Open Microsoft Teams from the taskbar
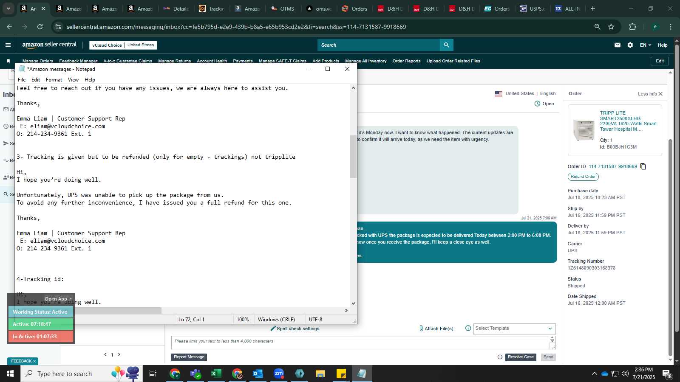680x382 pixels. click(x=195, y=374)
